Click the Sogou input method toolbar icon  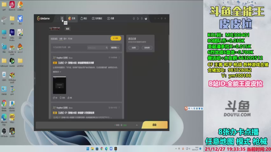[186, 108]
